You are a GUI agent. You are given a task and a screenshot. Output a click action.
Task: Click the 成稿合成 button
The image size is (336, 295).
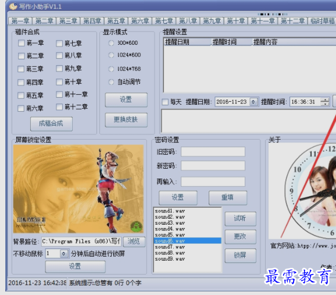51,123
